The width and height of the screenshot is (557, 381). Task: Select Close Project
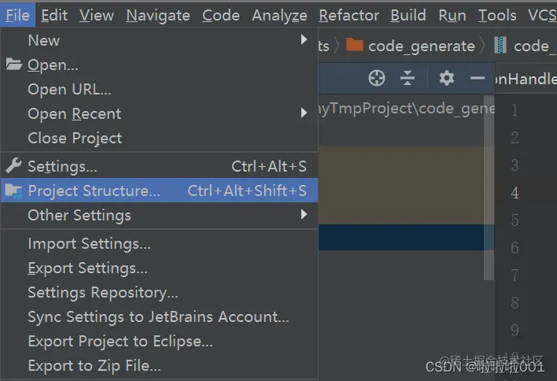tap(75, 138)
